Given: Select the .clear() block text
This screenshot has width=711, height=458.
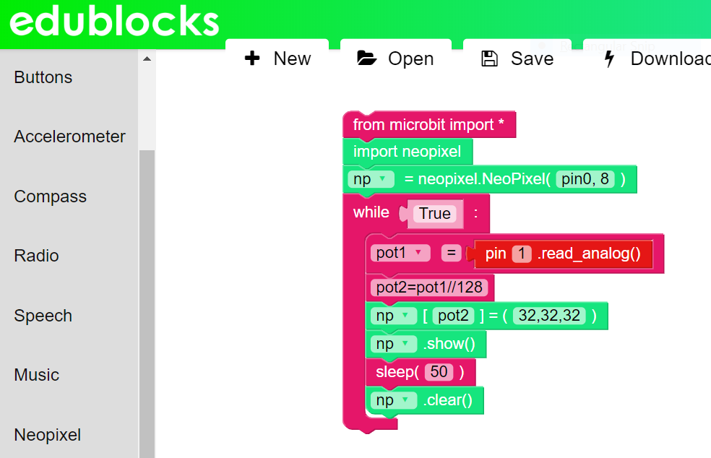Looking at the screenshot, I should click(447, 400).
